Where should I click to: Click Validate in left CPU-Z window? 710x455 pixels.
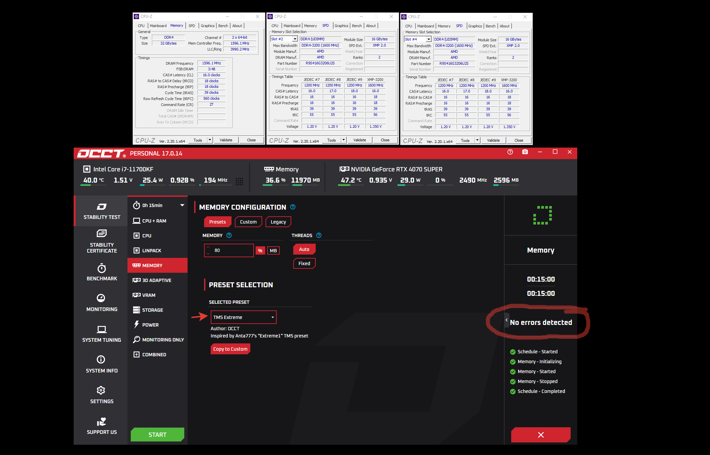(226, 140)
